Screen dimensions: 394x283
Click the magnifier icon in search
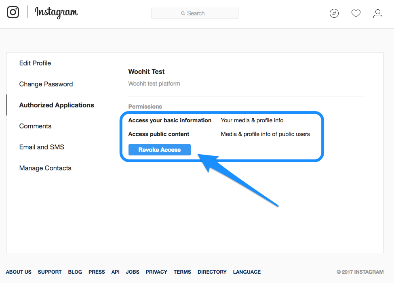[x=183, y=13]
